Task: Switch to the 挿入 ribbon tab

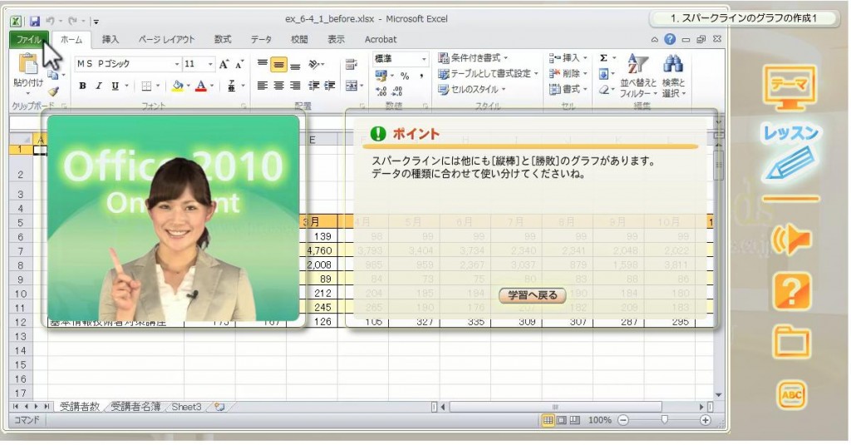Action: click(111, 40)
